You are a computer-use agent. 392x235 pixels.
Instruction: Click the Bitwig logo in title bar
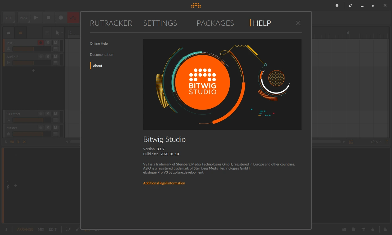click(x=196, y=6)
